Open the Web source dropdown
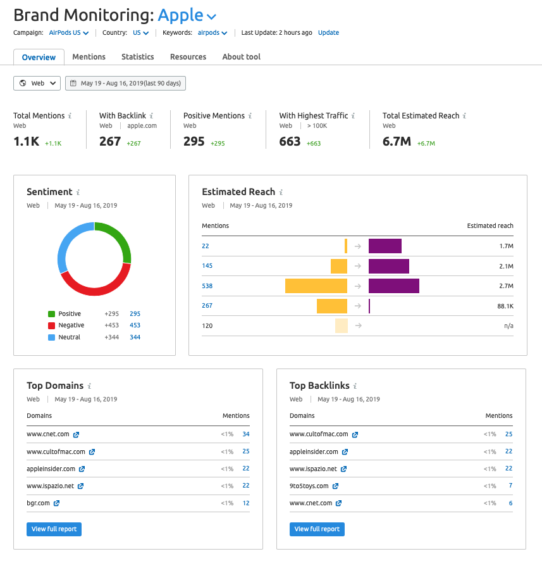The width and height of the screenshot is (542, 561). point(37,84)
